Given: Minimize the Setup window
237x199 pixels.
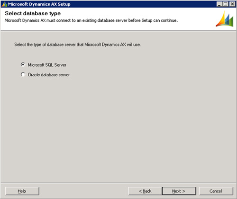Looking at the screenshot, I should [x=219, y=4].
